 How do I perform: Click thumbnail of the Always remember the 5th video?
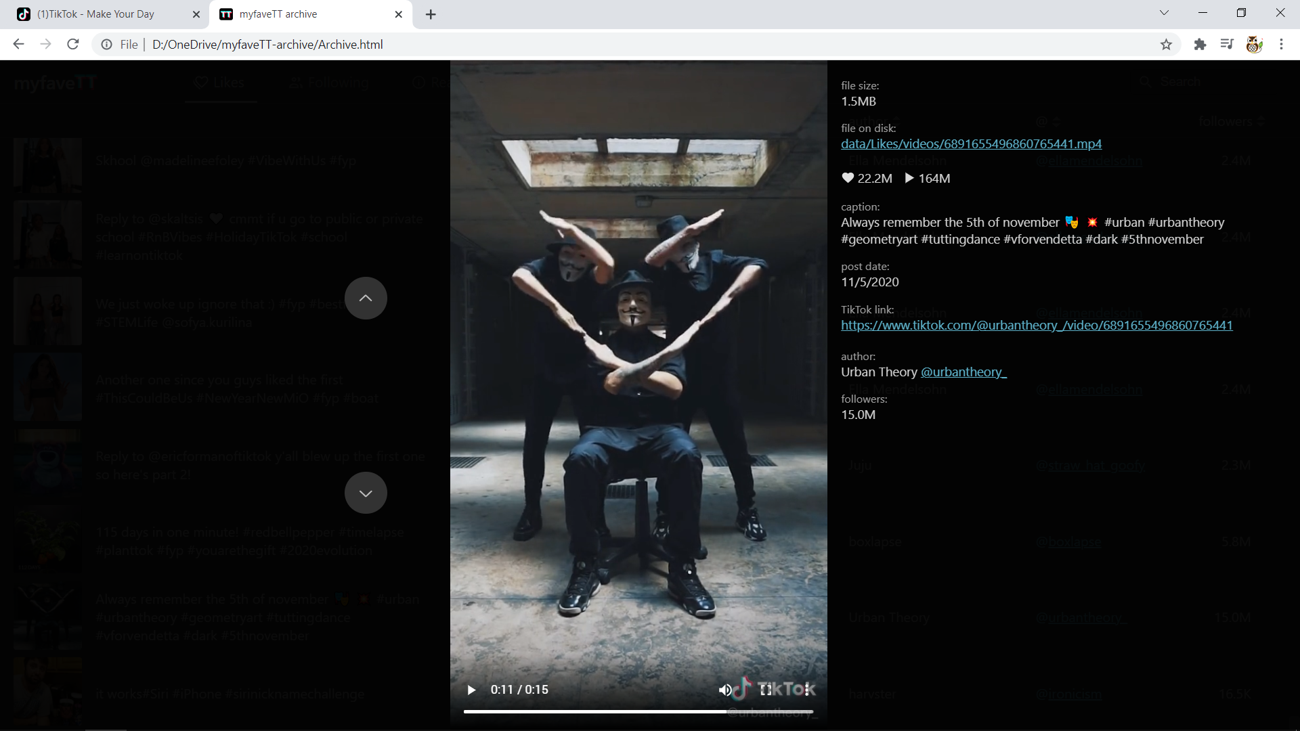pos(47,617)
